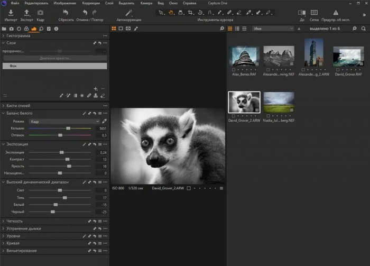Toggle exposure warning triangle icon
Screen dimensions: 370x266
coord(336,13)
